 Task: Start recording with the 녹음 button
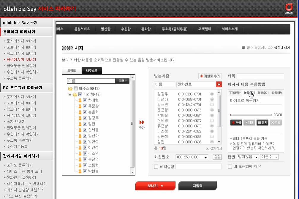[236, 123]
